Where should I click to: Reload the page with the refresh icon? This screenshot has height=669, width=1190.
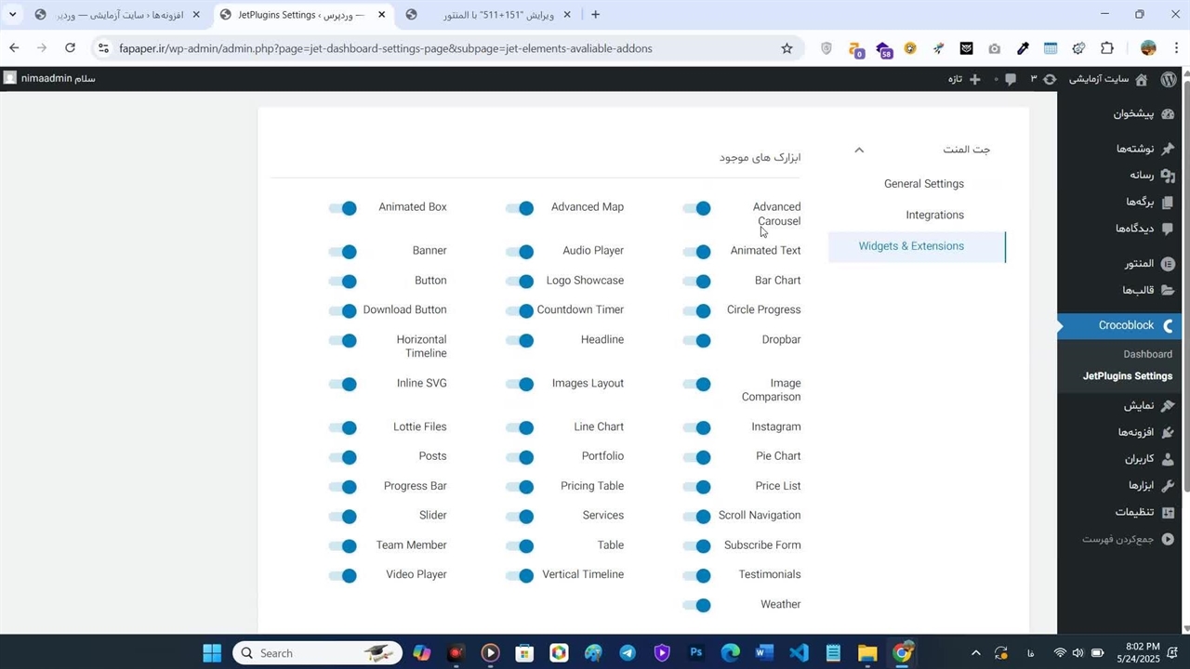[x=70, y=48]
